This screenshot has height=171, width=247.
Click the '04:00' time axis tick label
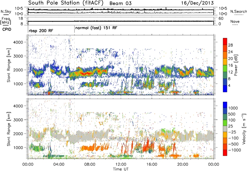pyautogui.click(x=59, y=165)
